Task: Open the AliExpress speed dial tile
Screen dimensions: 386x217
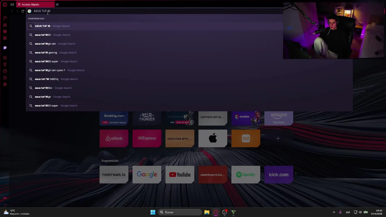Action: tap(147, 138)
